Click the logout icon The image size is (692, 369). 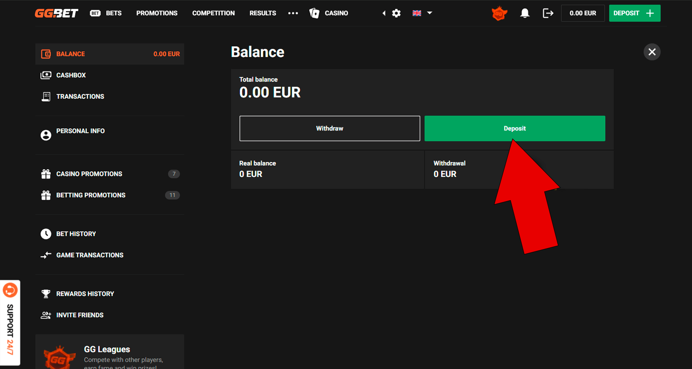click(x=548, y=13)
